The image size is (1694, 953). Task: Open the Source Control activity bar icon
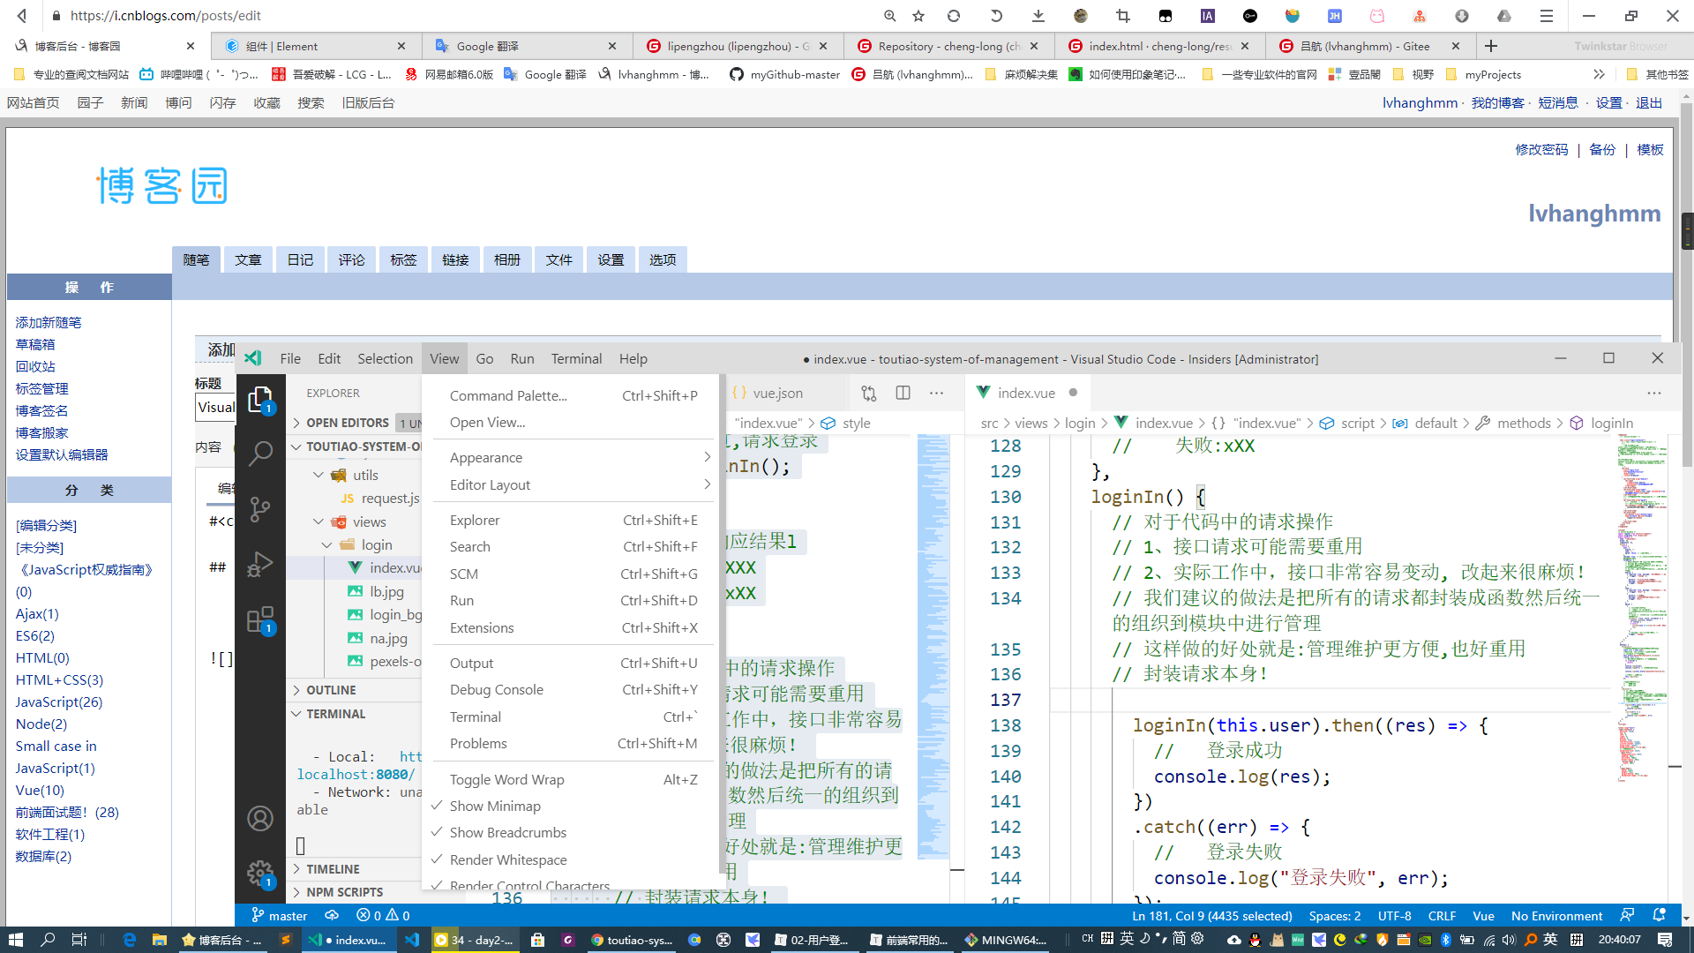[260, 509]
